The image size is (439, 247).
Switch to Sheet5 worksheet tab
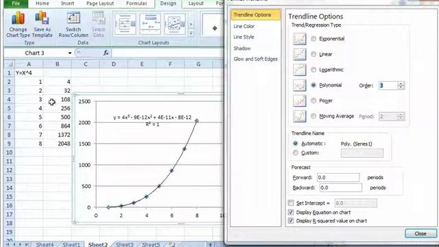tap(151, 244)
